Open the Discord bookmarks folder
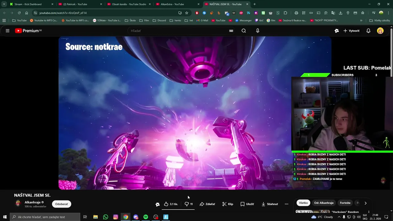393x221 pixels. (159, 20)
